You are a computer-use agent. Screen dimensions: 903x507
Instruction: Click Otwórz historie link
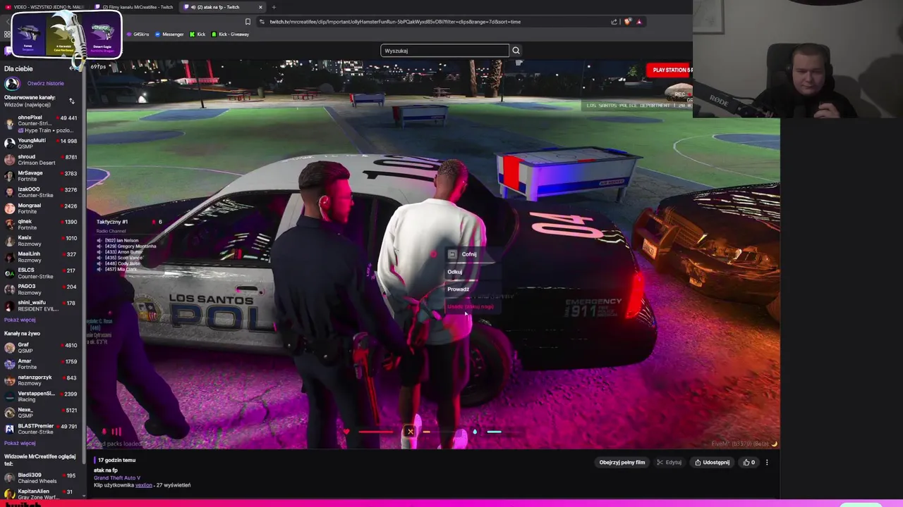click(x=45, y=83)
